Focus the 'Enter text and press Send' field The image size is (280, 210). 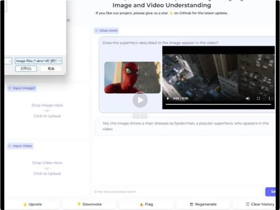click(178, 192)
